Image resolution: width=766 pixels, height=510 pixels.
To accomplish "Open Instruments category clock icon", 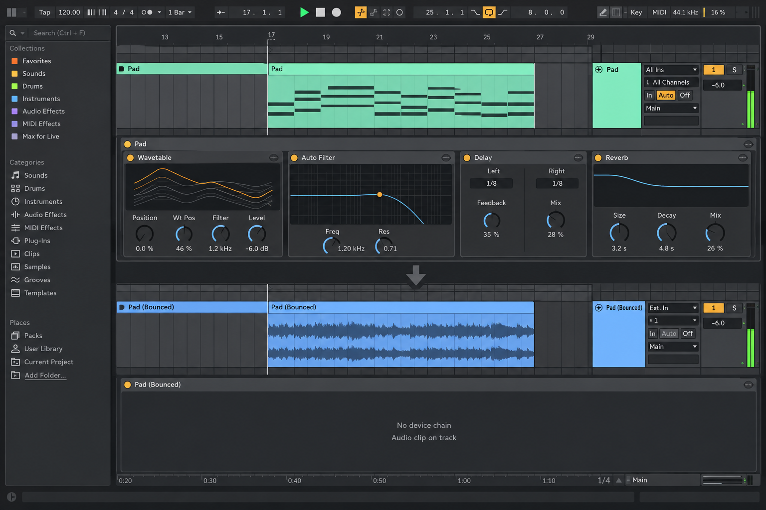I will click(x=15, y=202).
